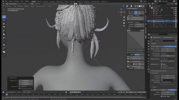Open the Edit menu in top bar
The image size is (179, 100).
(11, 1)
